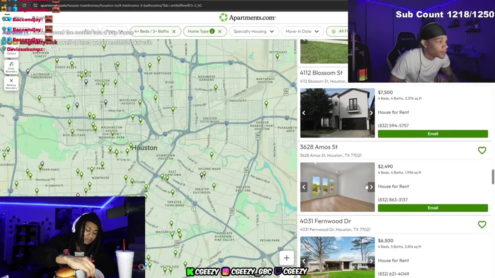This screenshot has width=495, height=278.
Task: Open 4031 Fernwood Dr house photo
Action: (x=337, y=257)
